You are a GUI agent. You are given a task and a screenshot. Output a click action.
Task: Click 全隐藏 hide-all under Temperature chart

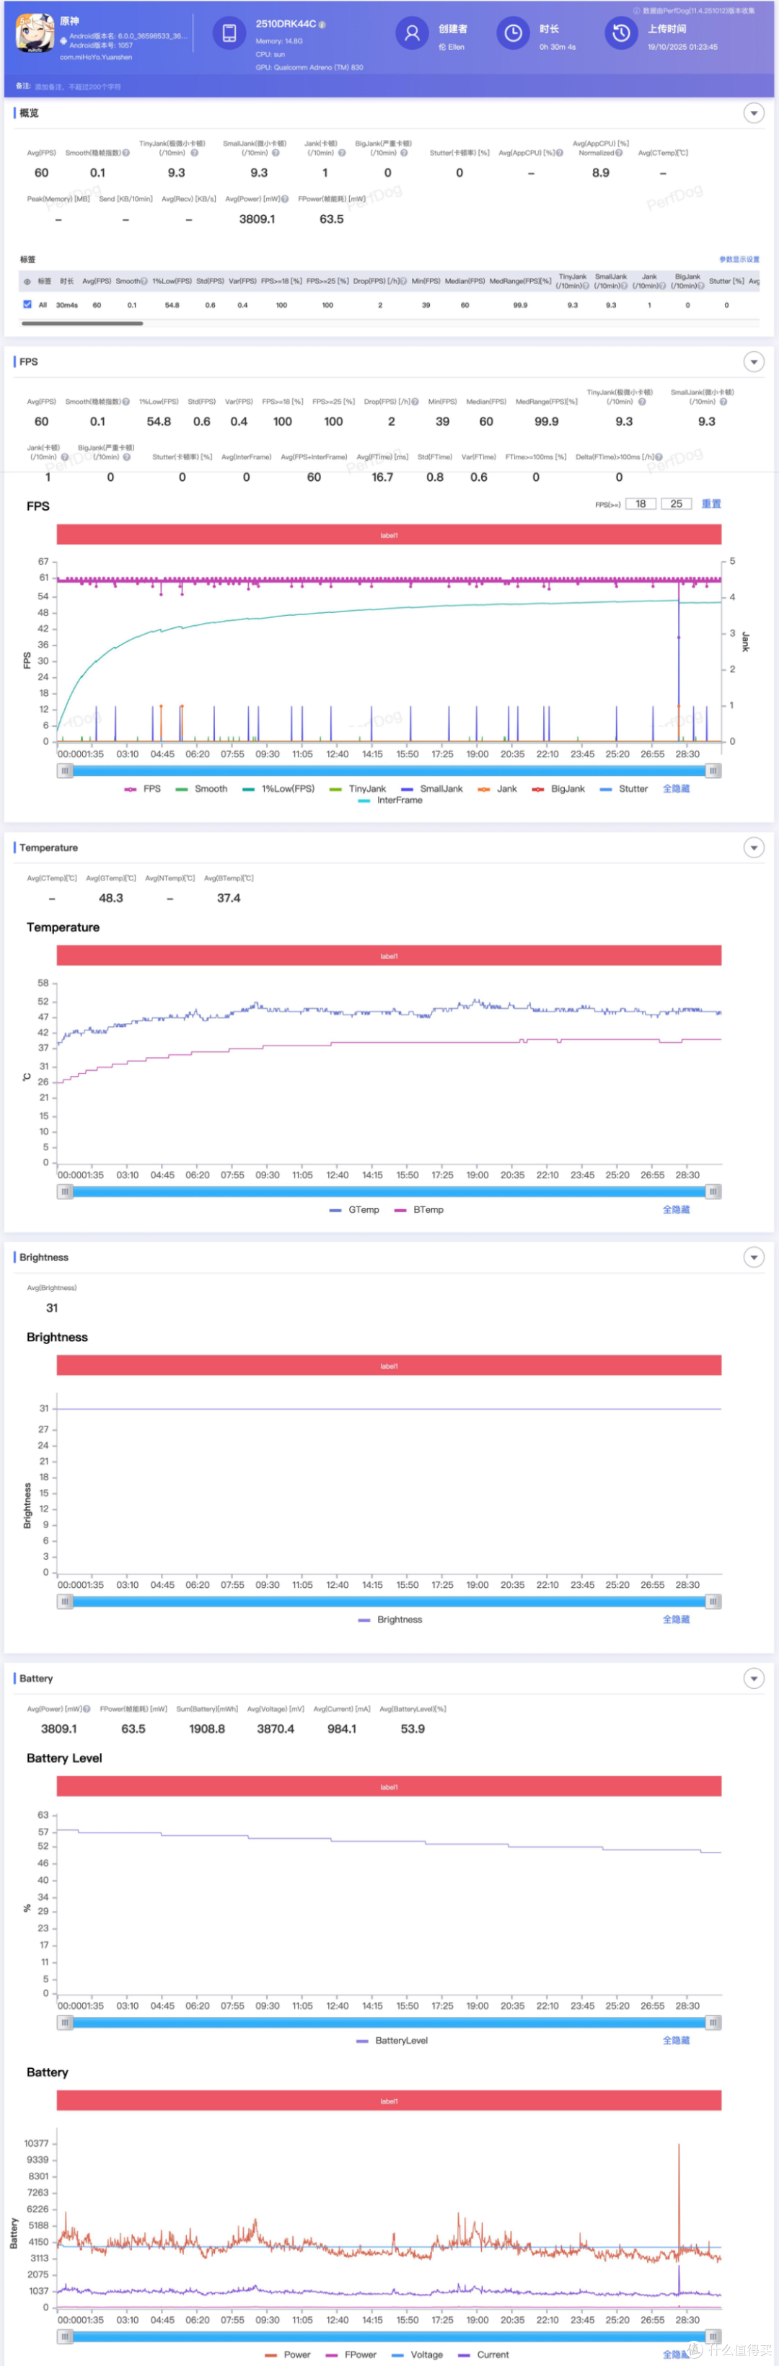pos(676,1211)
